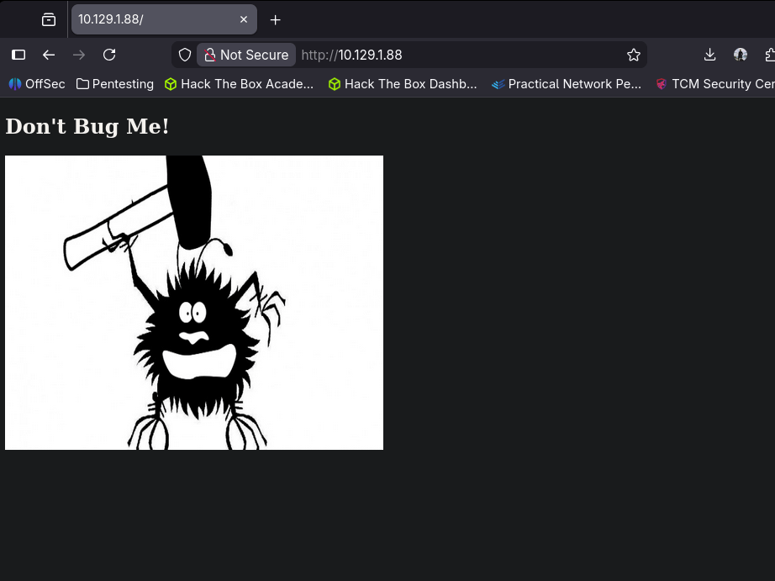
Task: Open the Downloads panel
Action: point(709,55)
